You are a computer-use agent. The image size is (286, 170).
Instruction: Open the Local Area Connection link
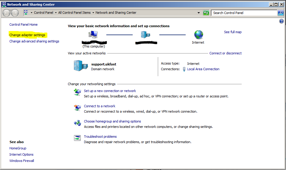click(x=203, y=69)
